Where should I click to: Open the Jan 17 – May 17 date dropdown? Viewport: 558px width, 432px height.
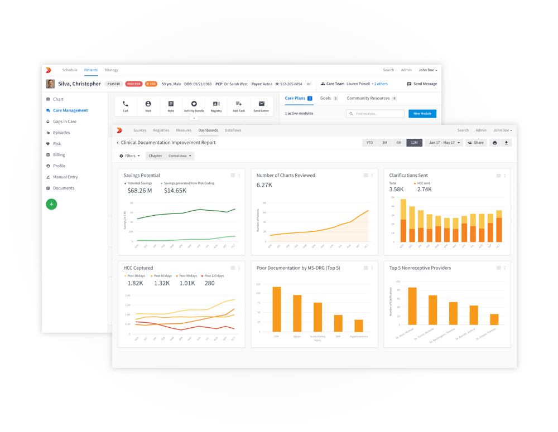point(444,143)
